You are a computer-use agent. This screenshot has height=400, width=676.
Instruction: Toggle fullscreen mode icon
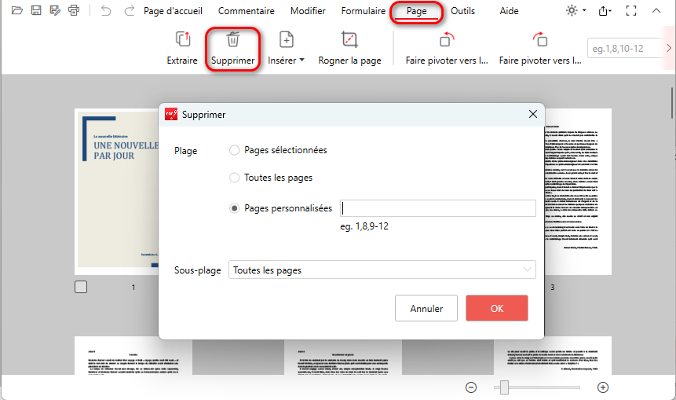631,11
